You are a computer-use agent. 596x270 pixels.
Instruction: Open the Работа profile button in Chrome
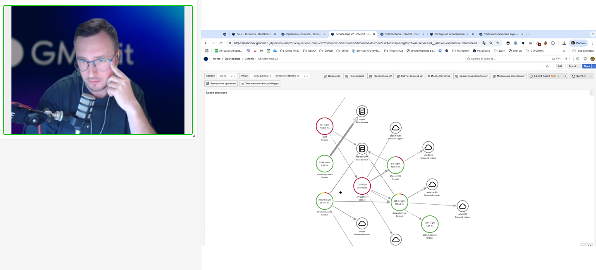[579, 43]
